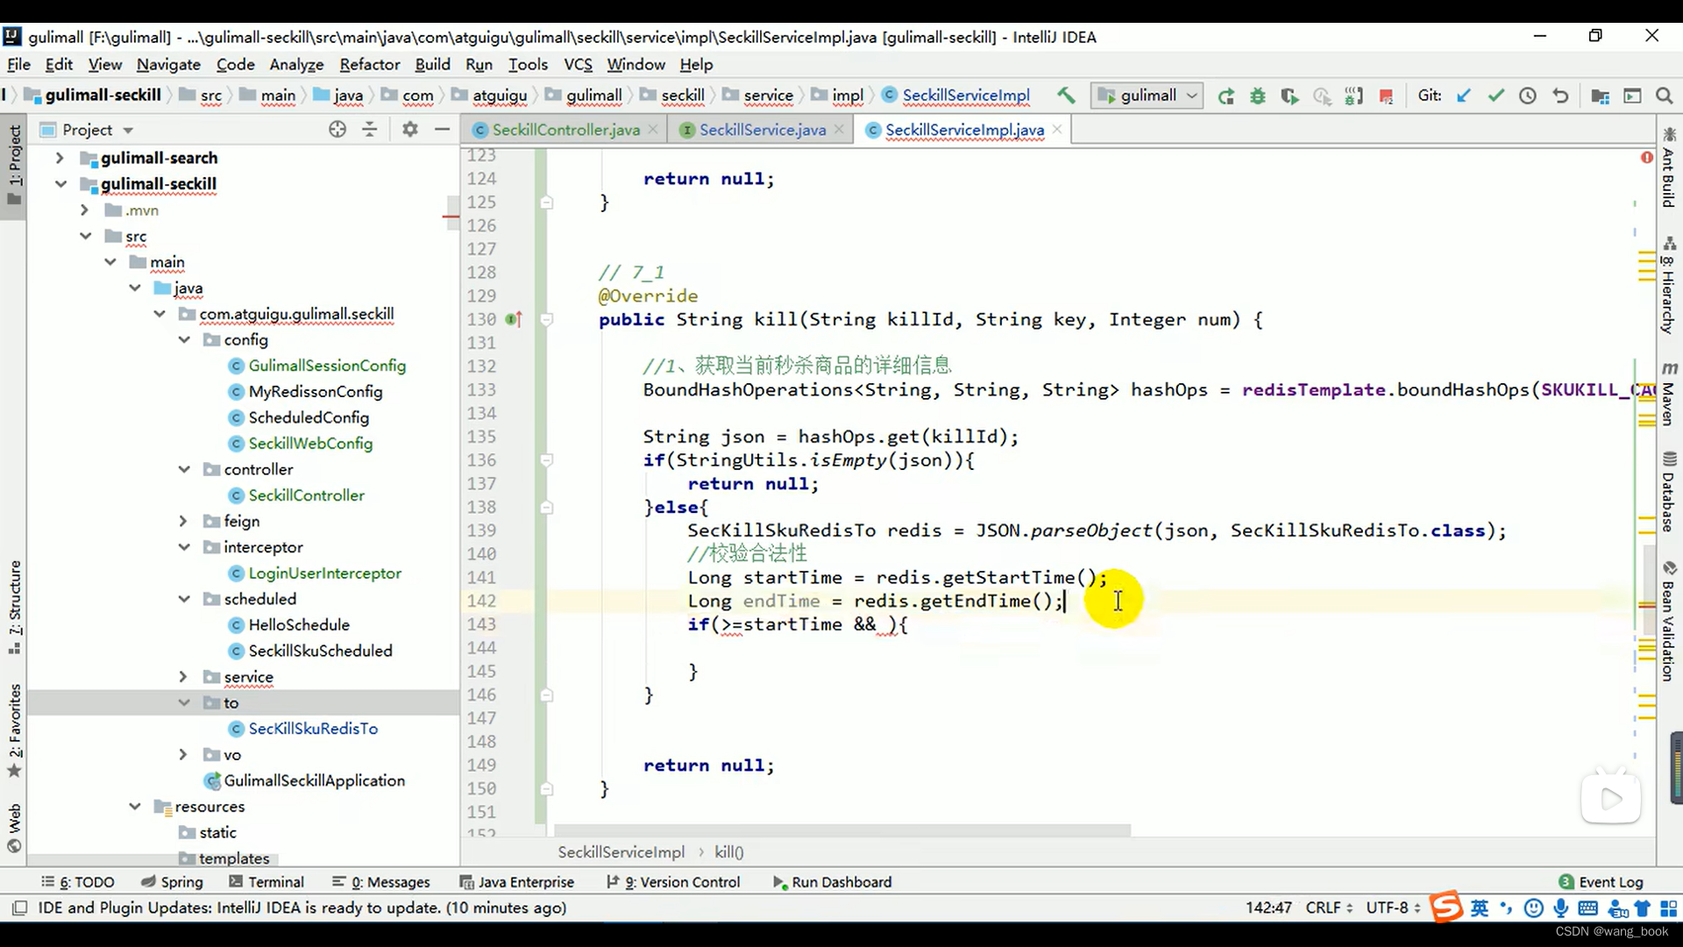1683x947 pixels.
Task: Open the VCS menu
Action: (x=578, y=64)
